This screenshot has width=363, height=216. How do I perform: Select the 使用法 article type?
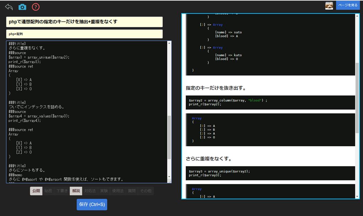pos(118,191)
